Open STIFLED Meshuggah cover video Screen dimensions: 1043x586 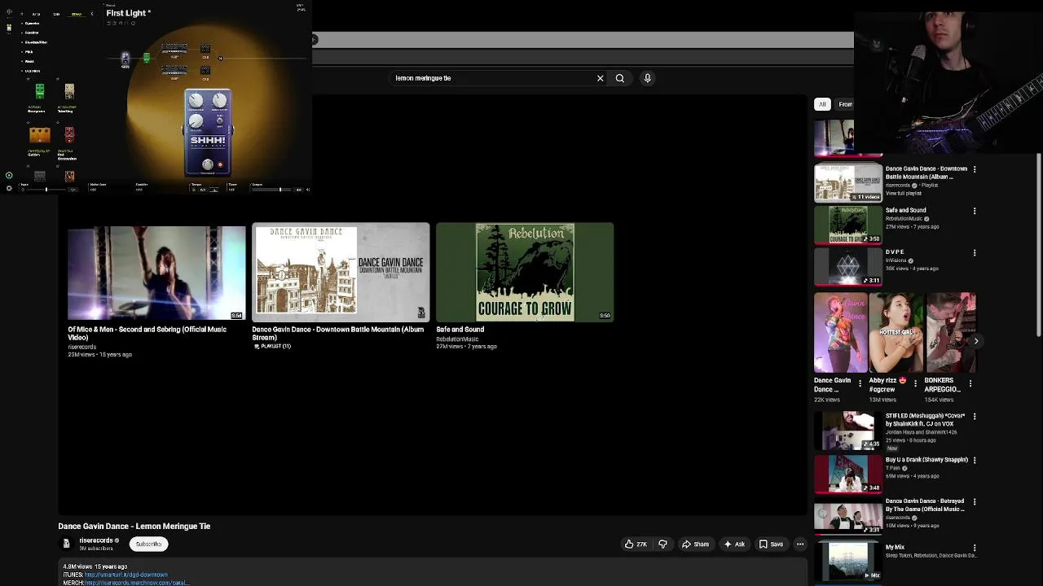point(848,431)
